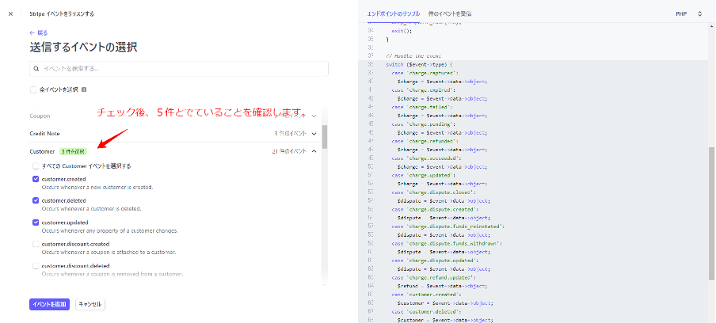Uncheck customer.updated event
This screenshot has width=716, height=323.
(36, 222)
